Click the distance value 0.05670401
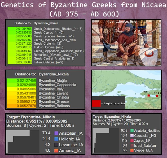Image resolution: width=167 pixels, height=158 pixels. (x=27, y=97)
